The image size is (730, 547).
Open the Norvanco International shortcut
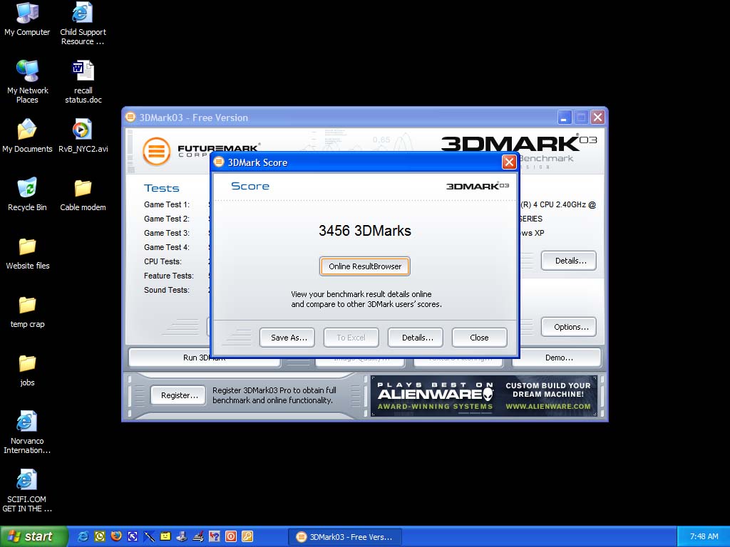[27, 432]
